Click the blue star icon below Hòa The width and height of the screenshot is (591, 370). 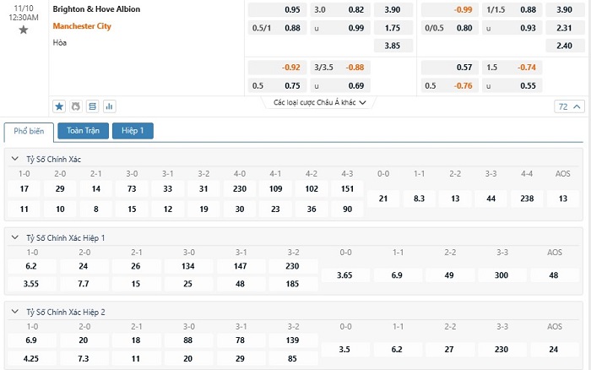pyautogui.click(x=59, y=106)
